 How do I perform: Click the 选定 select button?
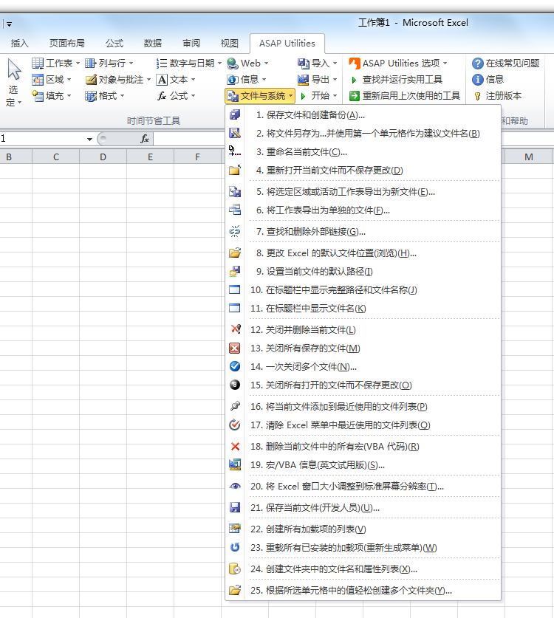pos(13,83)
